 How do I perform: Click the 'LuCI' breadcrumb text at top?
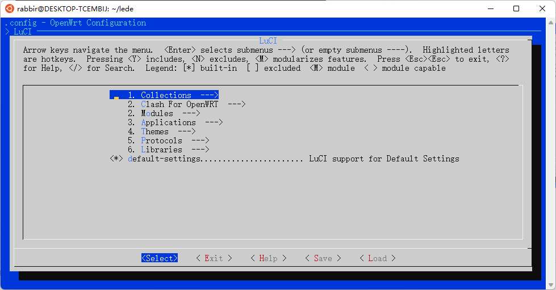click(23, 32)
